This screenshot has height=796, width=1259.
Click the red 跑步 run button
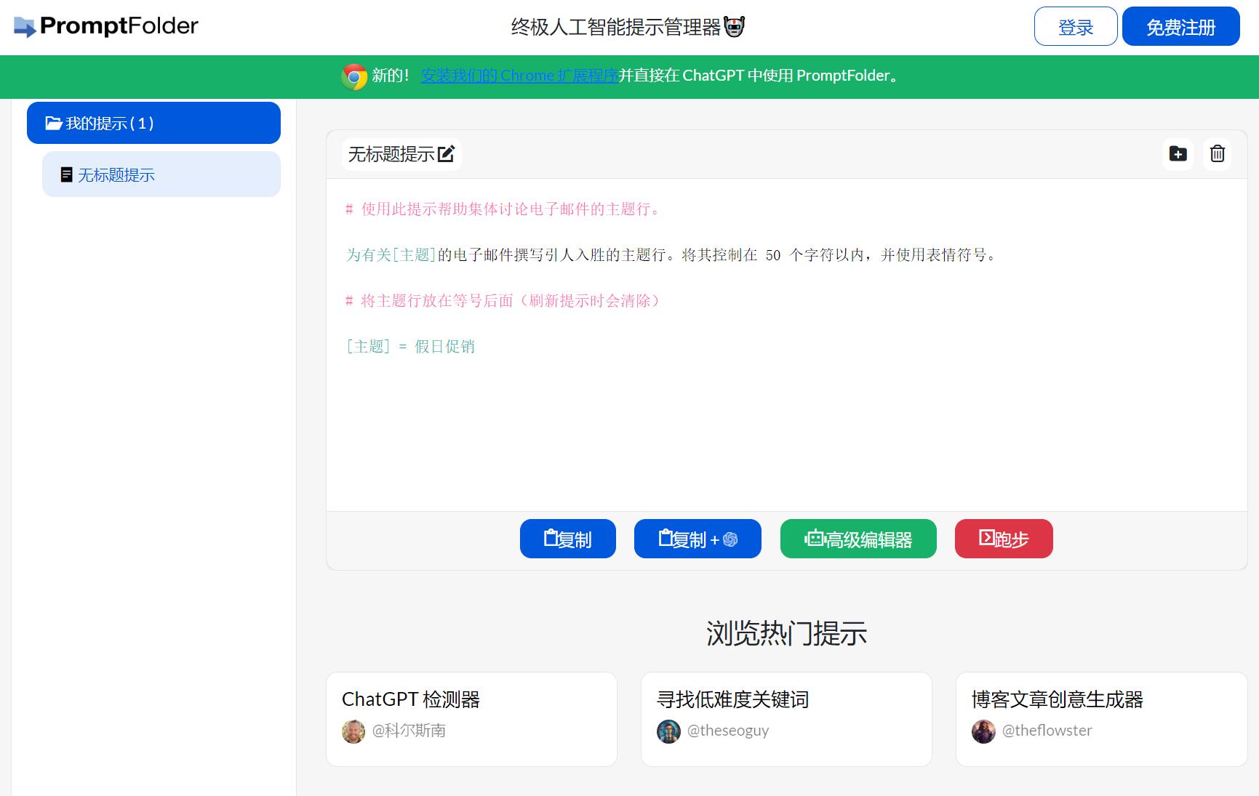coord(1004,539)
